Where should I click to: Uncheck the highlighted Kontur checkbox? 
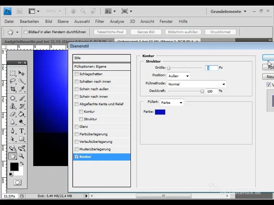(x=76, y=157)
